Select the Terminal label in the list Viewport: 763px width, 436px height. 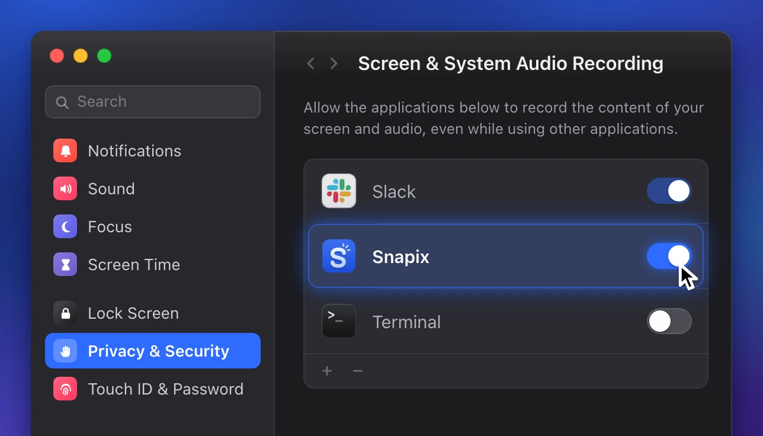click(406, 322)
